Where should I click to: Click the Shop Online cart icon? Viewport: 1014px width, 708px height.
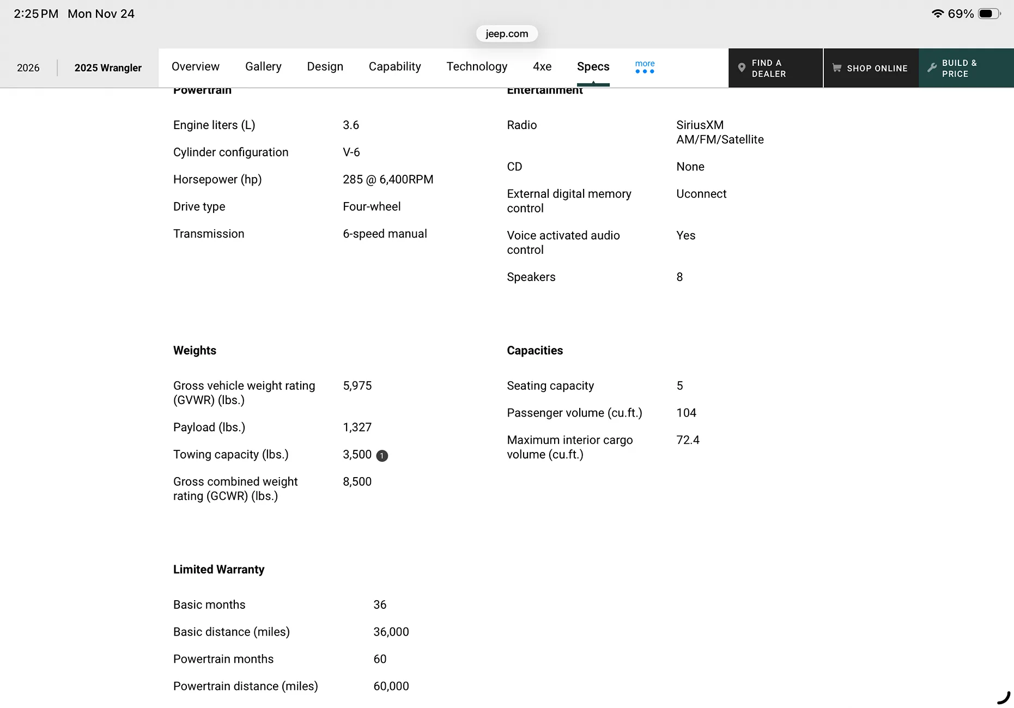[837, 68]
